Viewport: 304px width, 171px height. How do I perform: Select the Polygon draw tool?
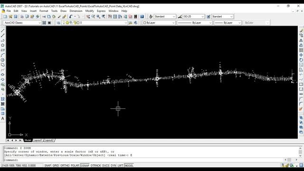(3, 45)
